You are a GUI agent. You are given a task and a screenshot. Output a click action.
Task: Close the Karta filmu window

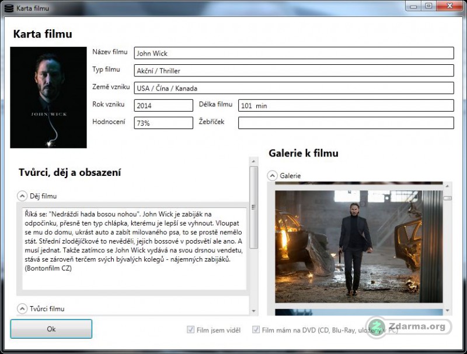[449, 6]
